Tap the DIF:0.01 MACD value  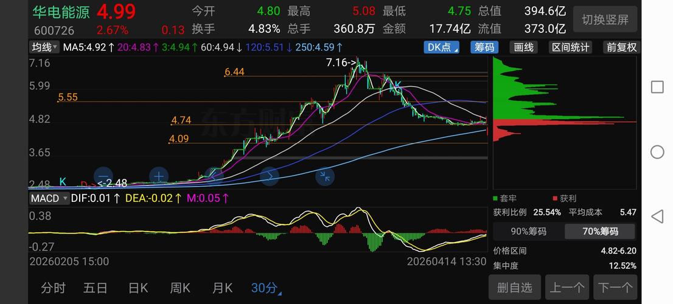click(x=96, y=198)
